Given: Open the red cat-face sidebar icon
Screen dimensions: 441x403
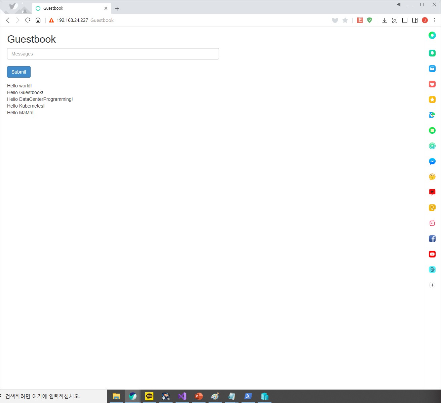Looking at the screenshot, I should 432,84.
